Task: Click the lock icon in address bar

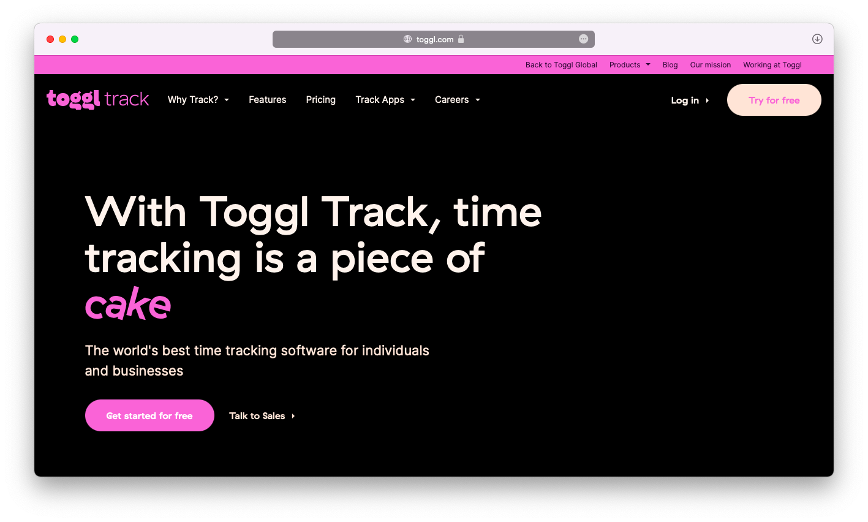Action: 461,39
